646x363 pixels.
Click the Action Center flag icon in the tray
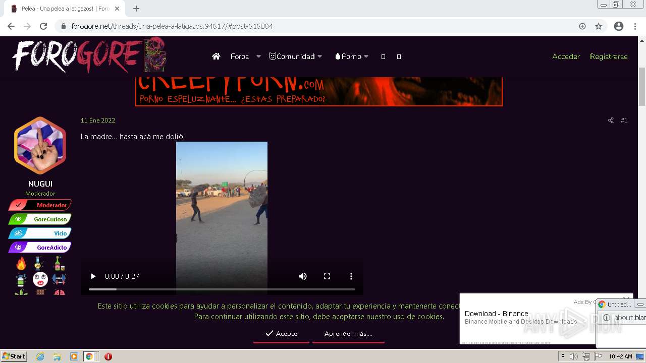tap(598, 356)
